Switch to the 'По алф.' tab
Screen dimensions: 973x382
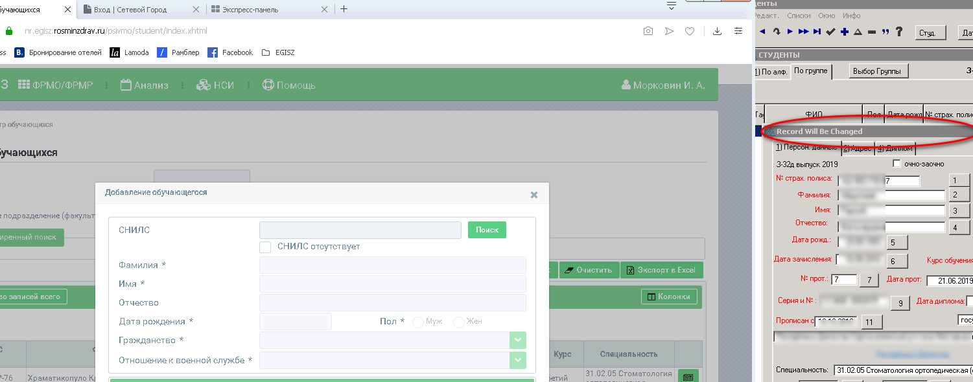pos(772,72)
